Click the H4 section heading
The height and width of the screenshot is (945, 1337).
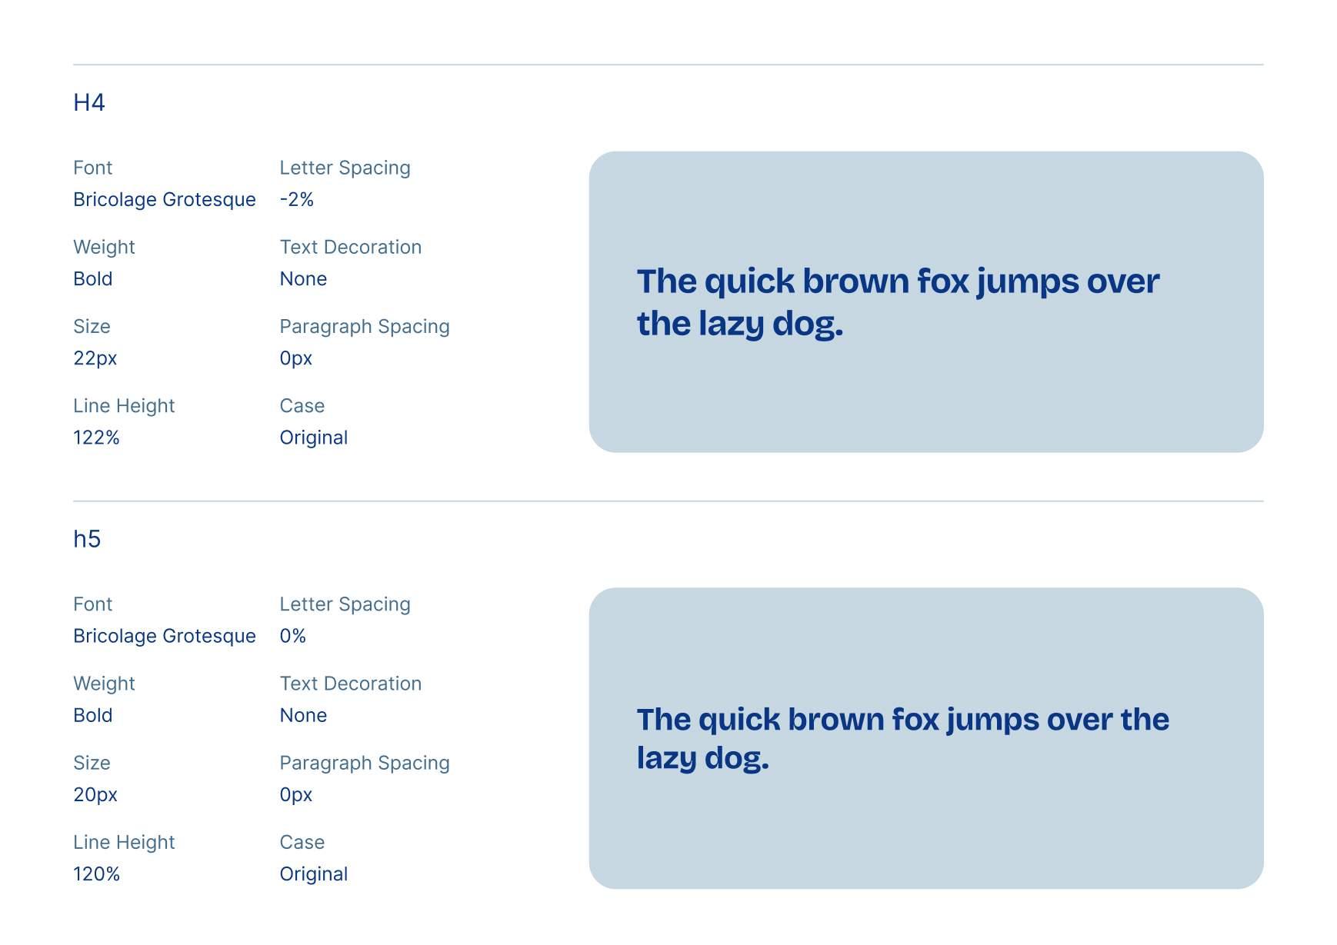tap(89, 102)
